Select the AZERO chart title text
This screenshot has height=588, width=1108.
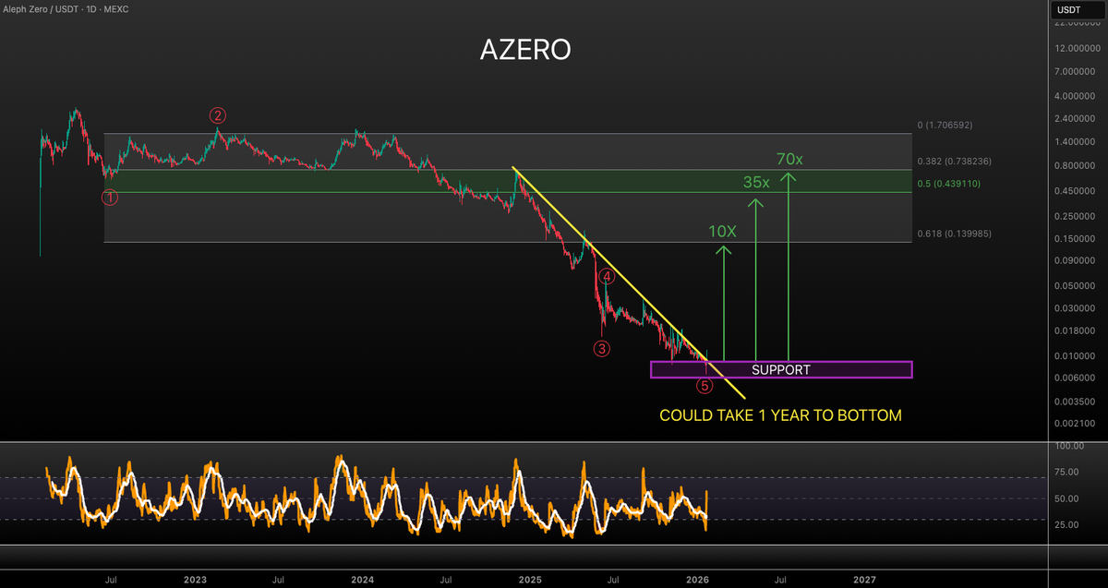point(525,51)
